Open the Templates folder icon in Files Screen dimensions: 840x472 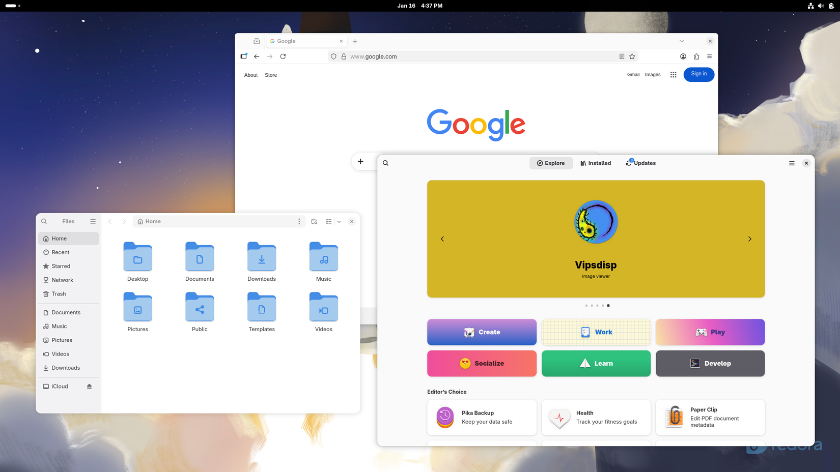click(262, 307)
